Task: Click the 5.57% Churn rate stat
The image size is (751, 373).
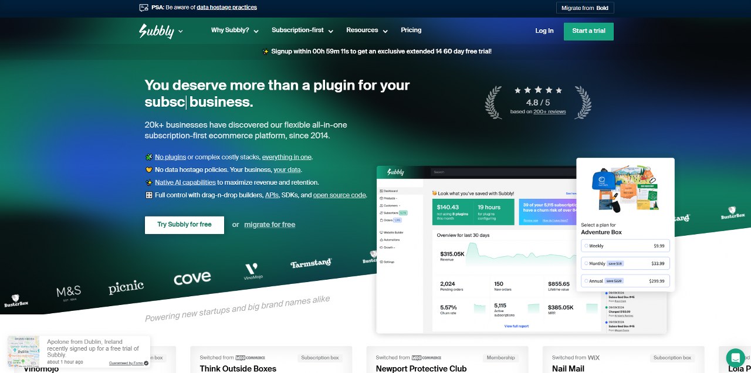Action: pyautogui.click(x=449, y=308)
